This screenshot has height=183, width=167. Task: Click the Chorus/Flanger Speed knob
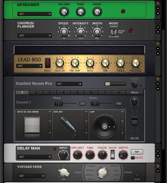[x=64, y=32]
